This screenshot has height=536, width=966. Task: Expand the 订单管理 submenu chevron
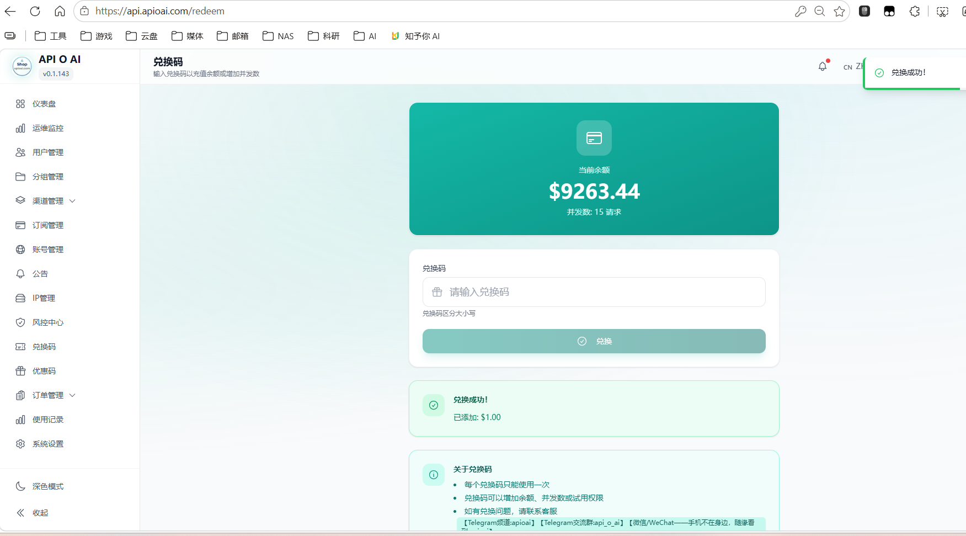(x=72, y=395)
